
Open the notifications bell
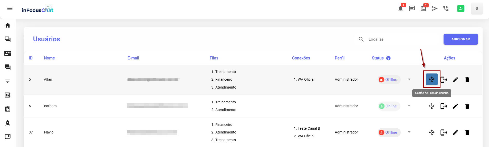400,9
